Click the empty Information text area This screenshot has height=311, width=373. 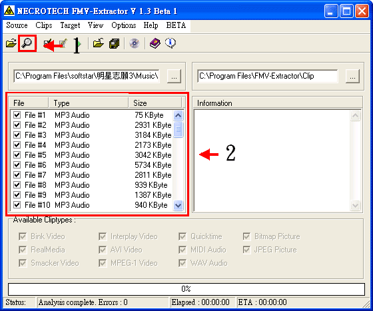pyautogui.click(x=272, y=160)
